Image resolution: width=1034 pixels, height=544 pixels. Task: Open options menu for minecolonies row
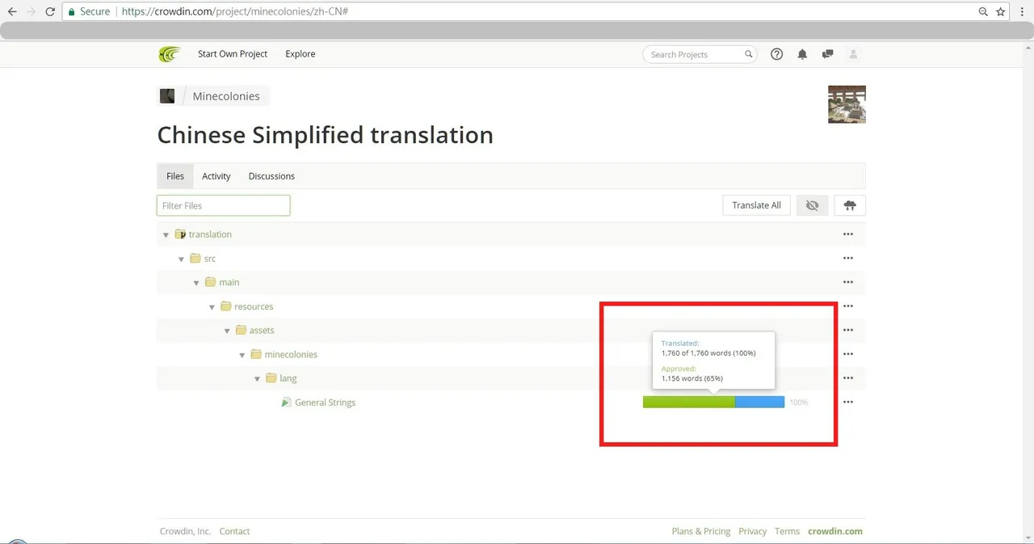pos(848,354)
